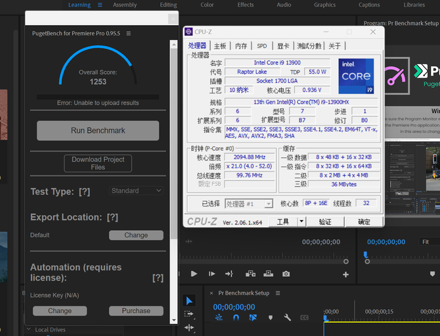The height and width of the screenshot is (336, 440).
Task: Open the Pr Benchmark Setup timeline panel menu
Action: pyautogui.click(x=278, y=293)
